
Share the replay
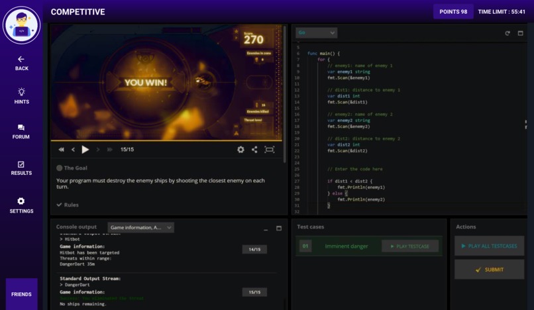[x=254, y=150]
